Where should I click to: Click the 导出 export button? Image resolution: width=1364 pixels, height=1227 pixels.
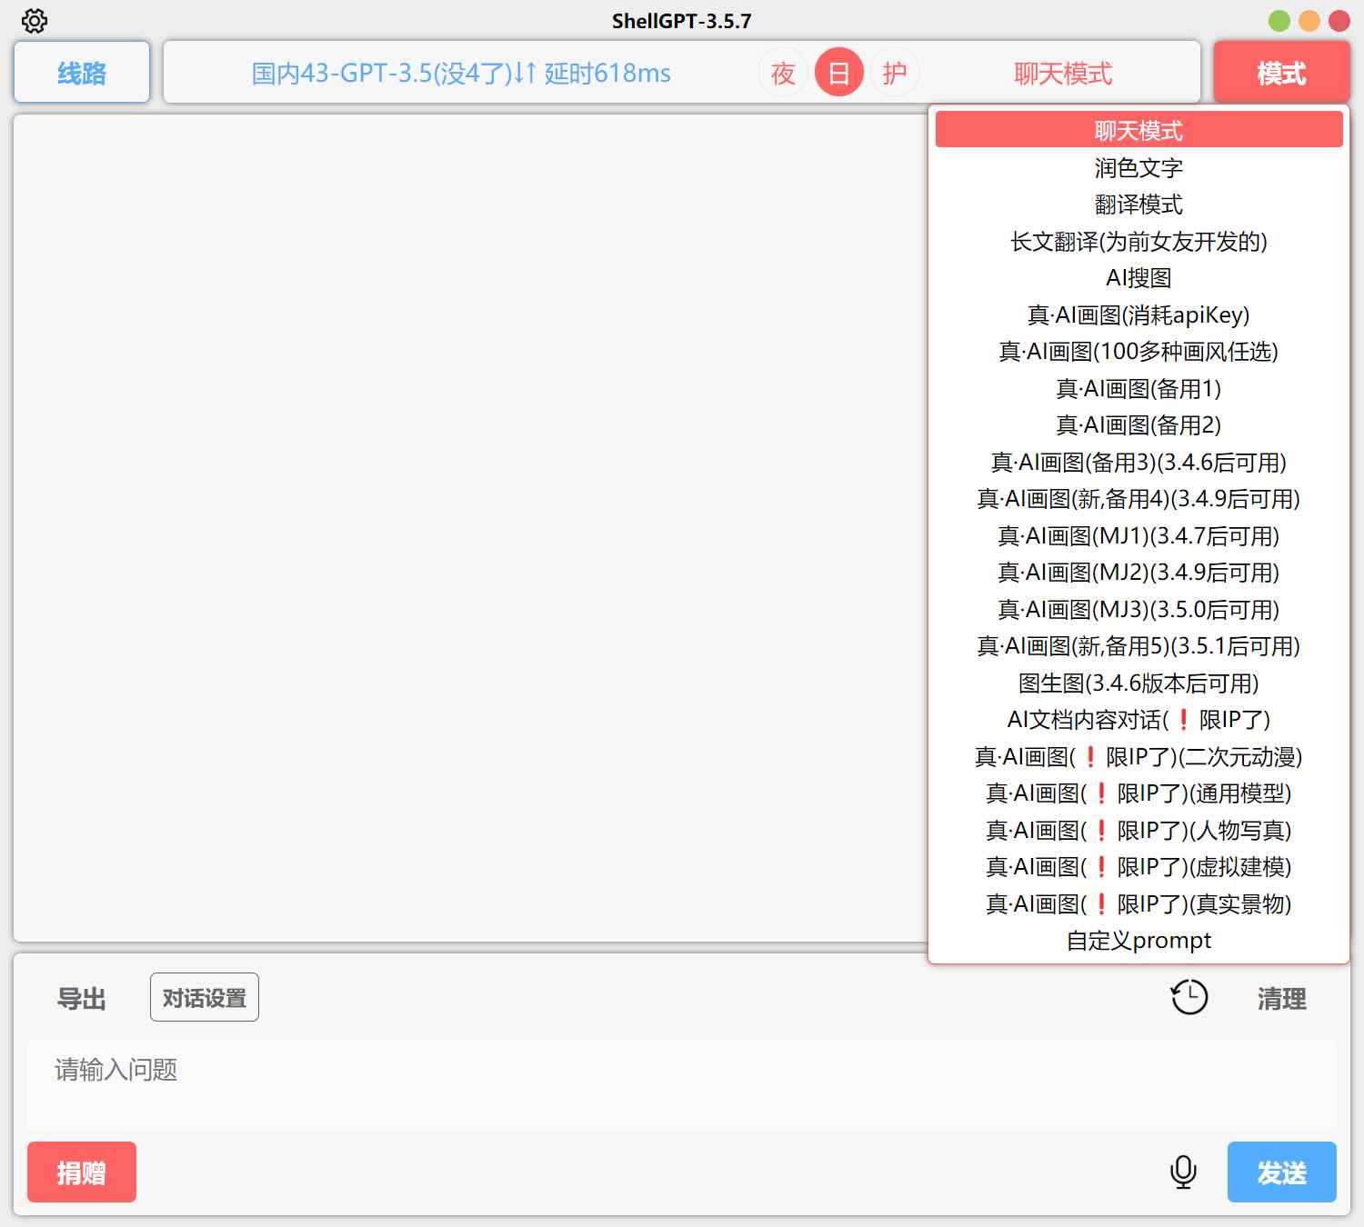click(81, 998)
